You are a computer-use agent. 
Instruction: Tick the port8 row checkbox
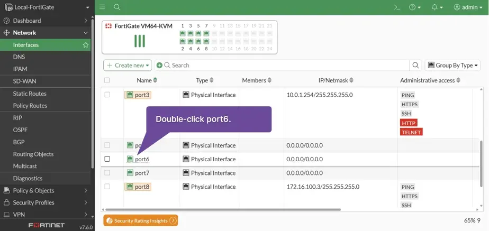(107, 187)
